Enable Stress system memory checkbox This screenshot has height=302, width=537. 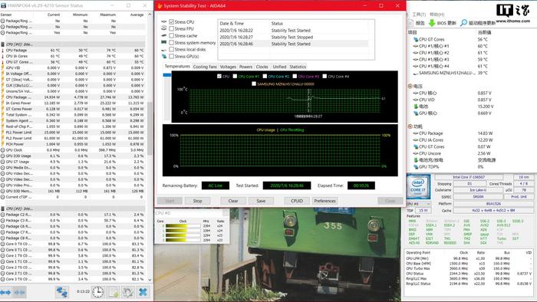coord(172,43)
